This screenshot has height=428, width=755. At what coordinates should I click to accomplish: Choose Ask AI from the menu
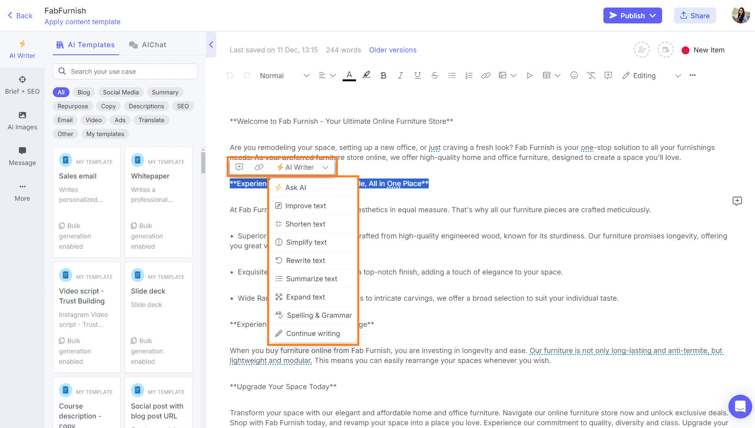(312, 187)
